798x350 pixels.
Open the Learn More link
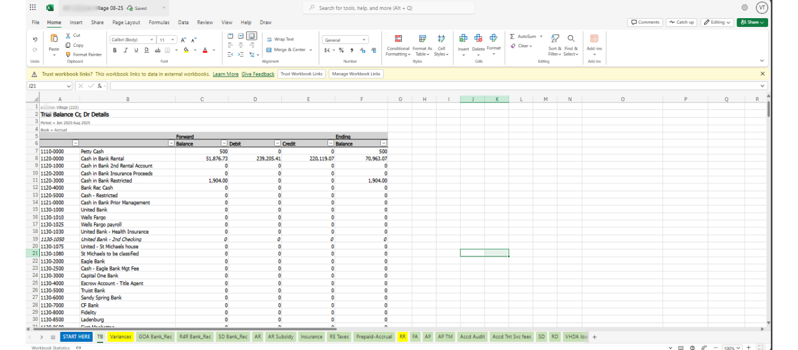(226, 74)
